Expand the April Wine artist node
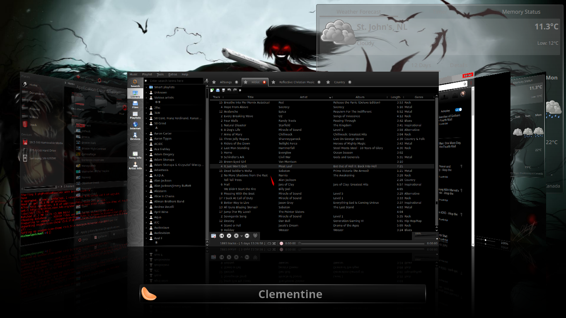Viewport: 566px width, 318px height. coord(146,212)
